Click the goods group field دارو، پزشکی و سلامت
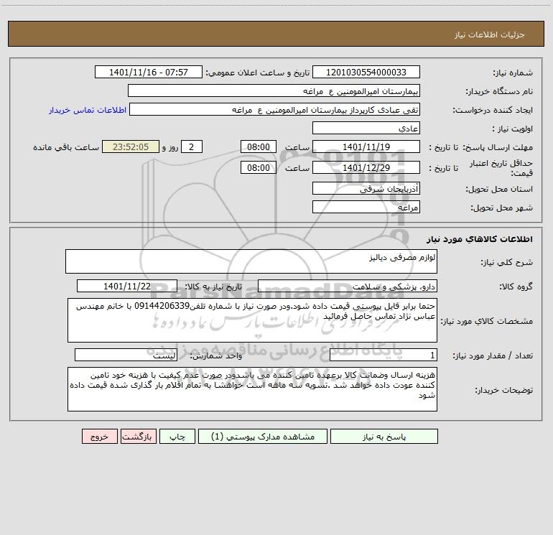This screenshot has width=553, height=535. [348, 286]
